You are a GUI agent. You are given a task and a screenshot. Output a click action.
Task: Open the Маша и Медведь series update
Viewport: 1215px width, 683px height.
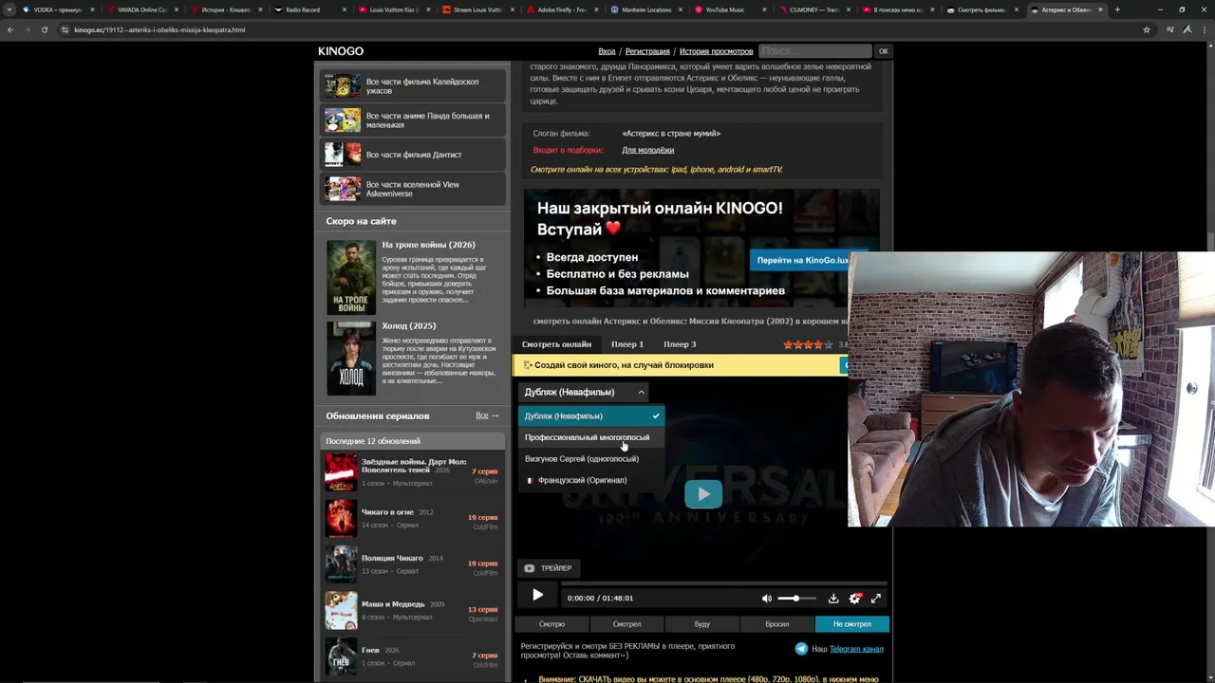(411, 610)
